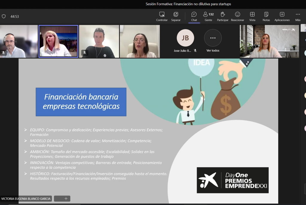Click the Victoria Eugenia Blanco Garcia name tag
Screen dimensions: 306x205
(x=26, y=198)
